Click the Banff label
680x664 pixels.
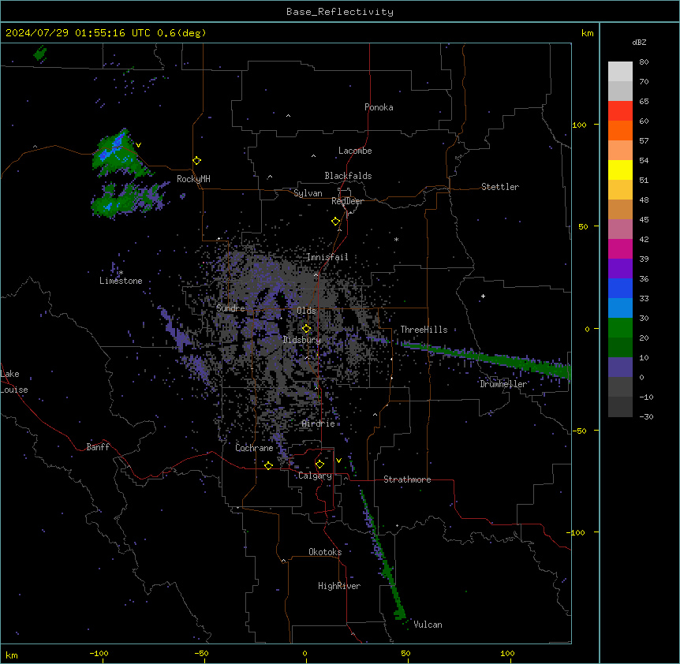pos(98,447)
